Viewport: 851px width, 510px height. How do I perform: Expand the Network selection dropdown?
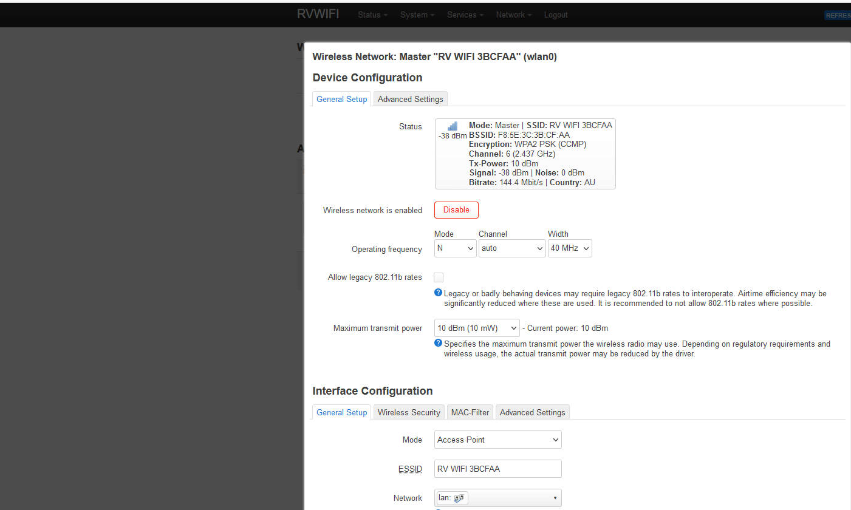[x=497, y=498]
